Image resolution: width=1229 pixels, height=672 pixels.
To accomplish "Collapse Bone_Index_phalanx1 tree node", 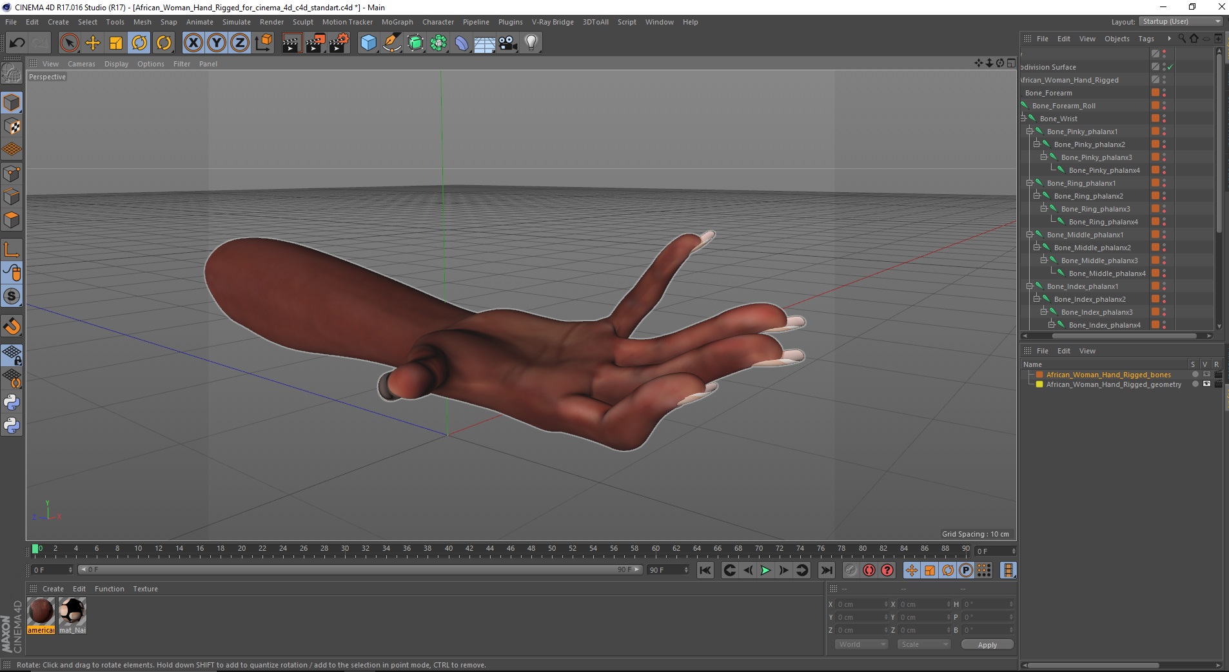I will tap(1030, 286).
